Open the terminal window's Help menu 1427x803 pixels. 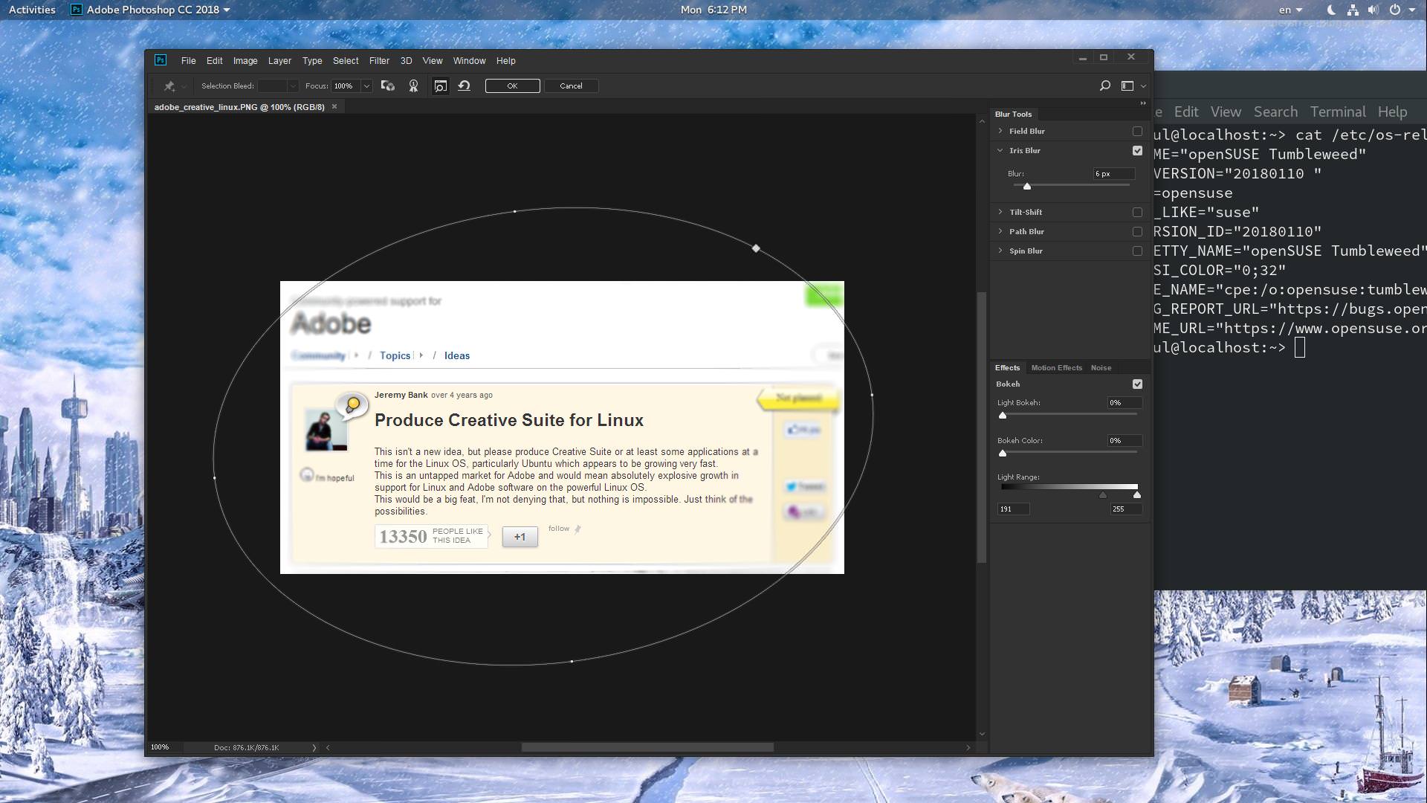point(1392,112)
